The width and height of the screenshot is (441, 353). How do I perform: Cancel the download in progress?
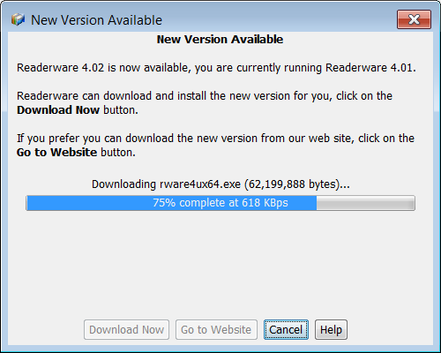click(286, 330)
